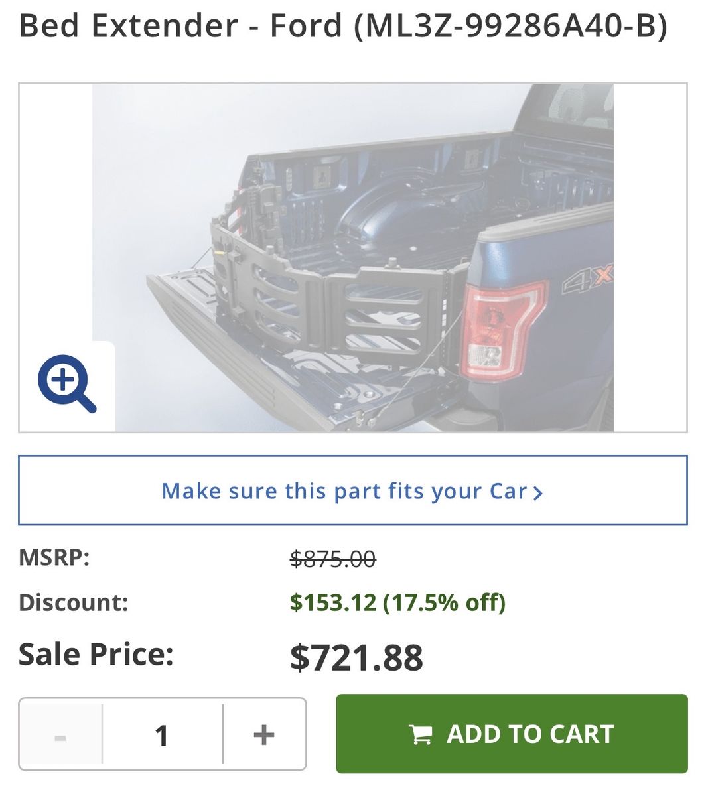Click the MSRP label

click(54, 557)
